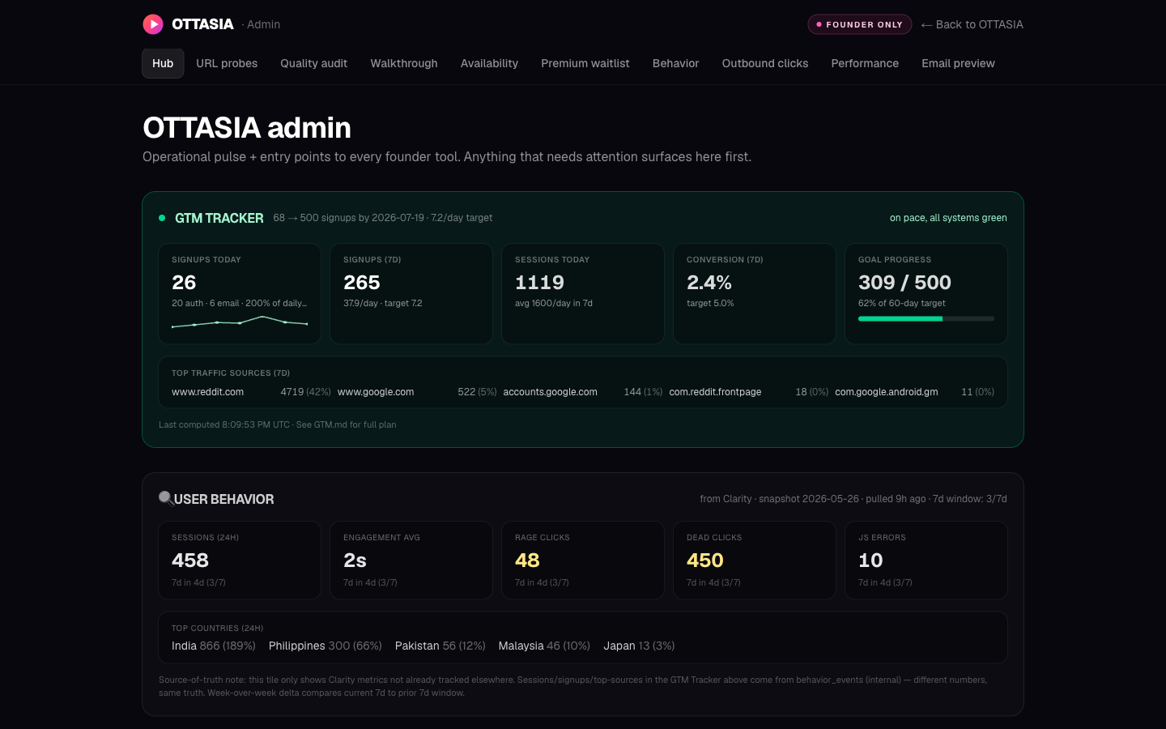The width and height of the screenshot is (1166, 729).
Task: Click India 866 (189%) country entry
Action: (x=214, y=646)
